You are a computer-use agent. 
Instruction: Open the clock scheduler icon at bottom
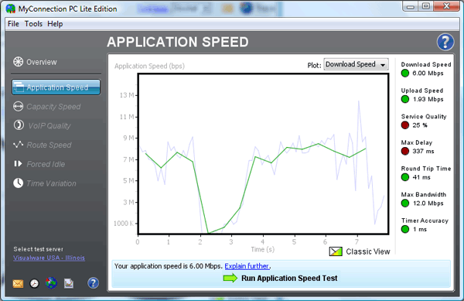(34, 283)
